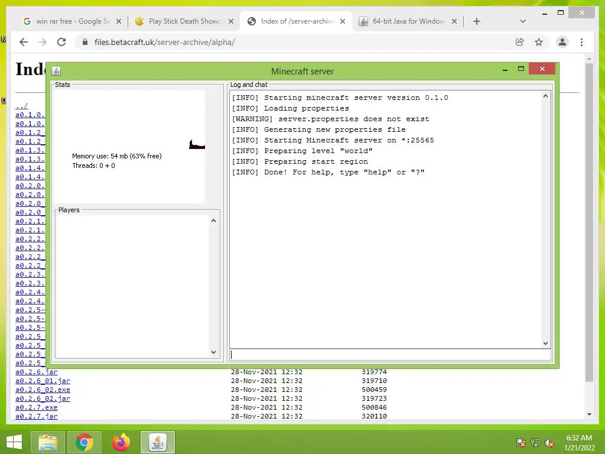The image size is (605, 454).
Task: Maximize the Minecraft server window
Action: (x=521, y=69)
